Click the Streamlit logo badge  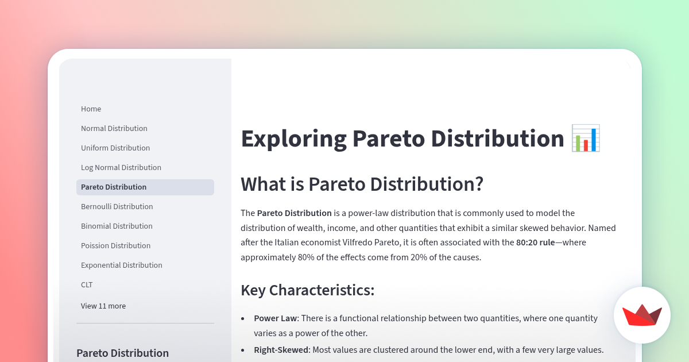pyautogui.click(x=642, y=315)
